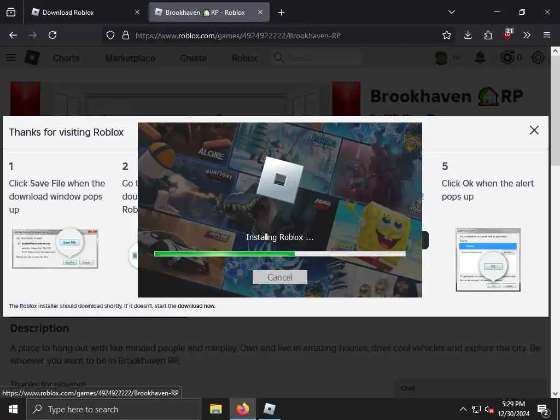Open Charts in Roblox navigation

coord(66,58)
